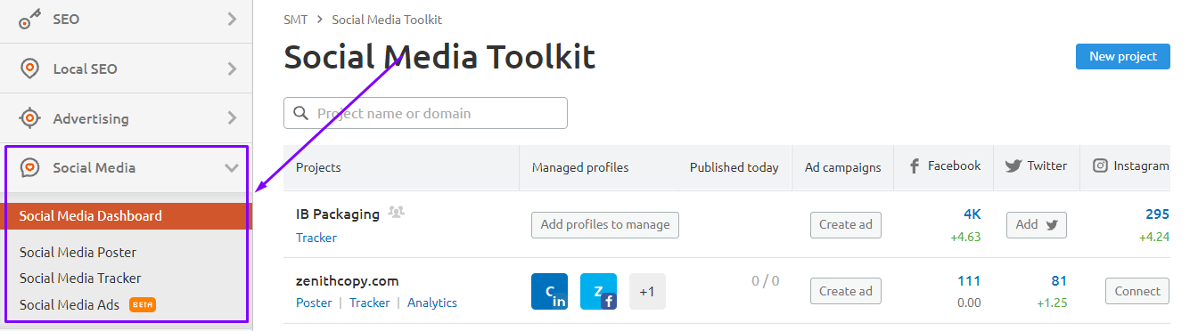This screenshot has width=1198, height=331.
Task: Select the Social Media sidebar label
Action: (94, 167)
